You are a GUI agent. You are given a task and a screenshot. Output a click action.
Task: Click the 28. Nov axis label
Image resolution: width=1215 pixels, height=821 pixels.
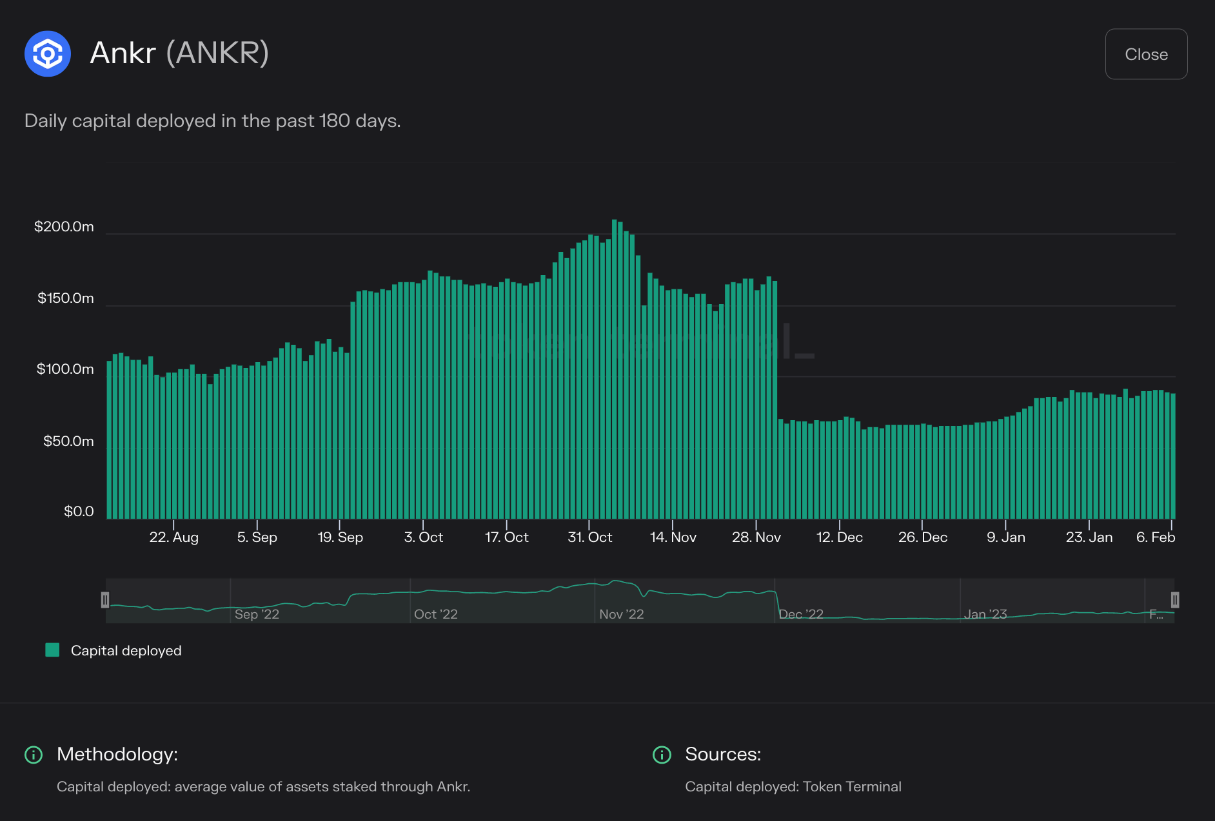756,537
